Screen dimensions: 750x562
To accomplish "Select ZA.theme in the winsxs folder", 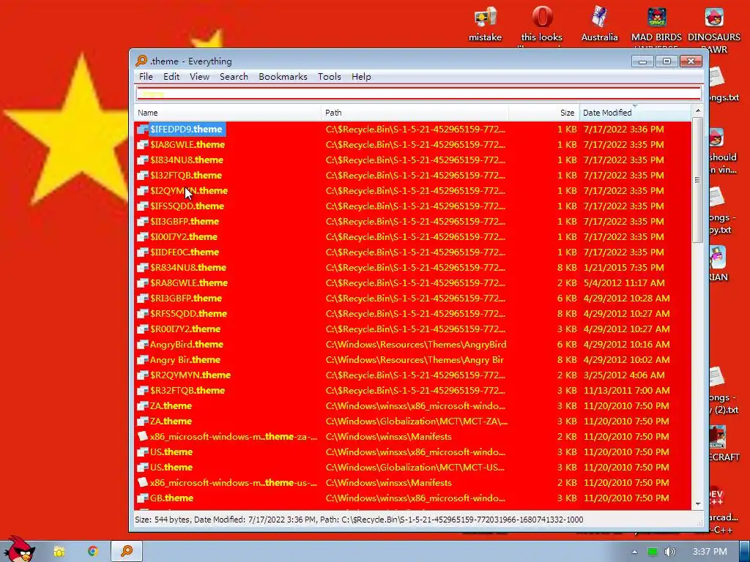I will coord(171,405).
